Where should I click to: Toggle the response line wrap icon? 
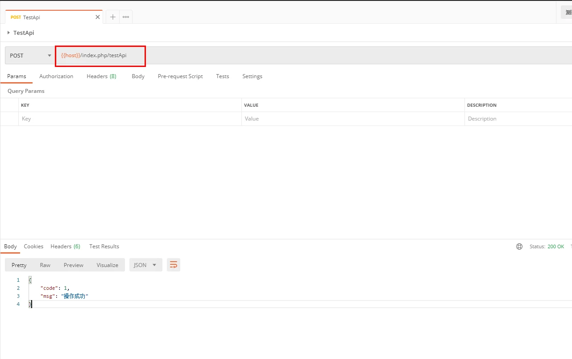[x=174, y=265]
